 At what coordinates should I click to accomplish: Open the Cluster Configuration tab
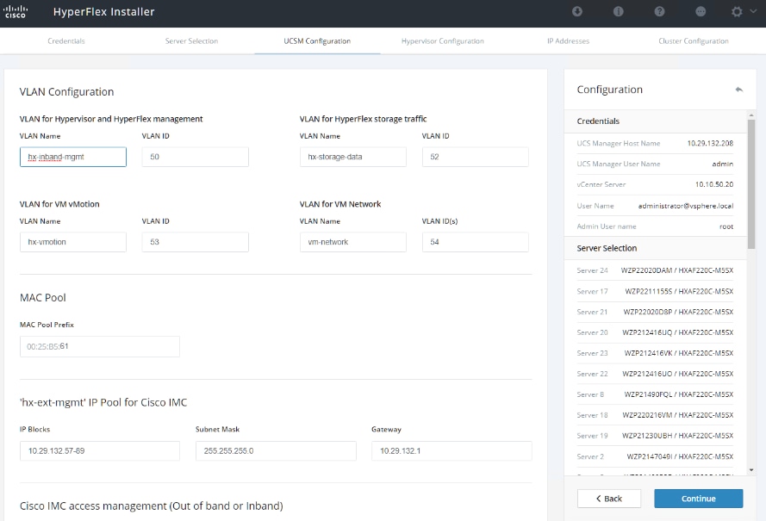click(x=694, y=41)
